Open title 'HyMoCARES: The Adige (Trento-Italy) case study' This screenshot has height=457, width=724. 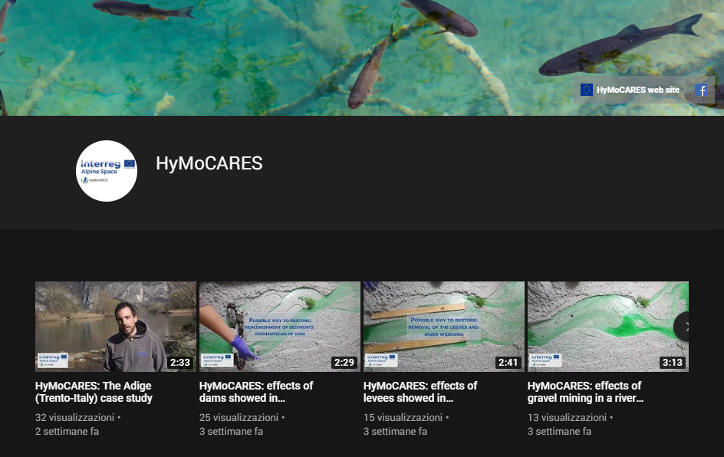tap(94, 392)
